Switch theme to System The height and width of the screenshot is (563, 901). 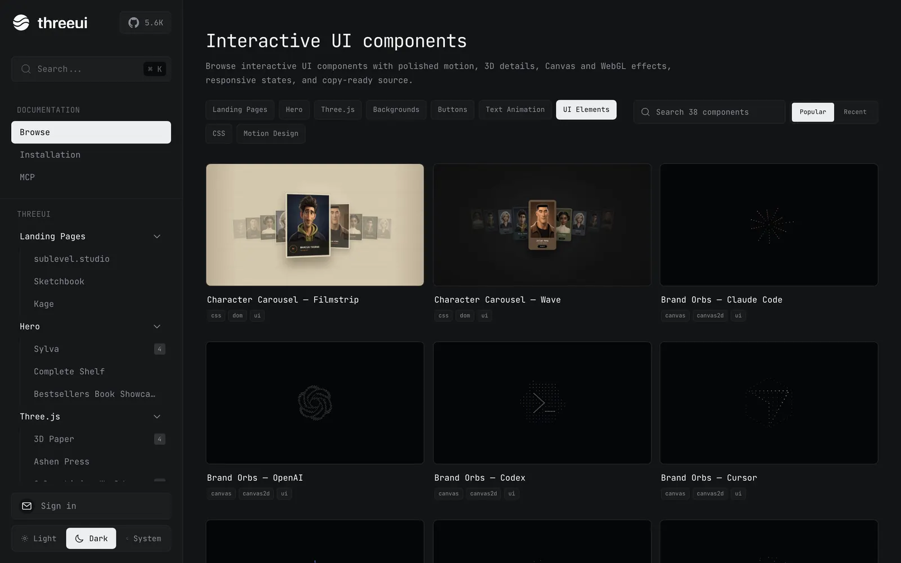[143, 539]
